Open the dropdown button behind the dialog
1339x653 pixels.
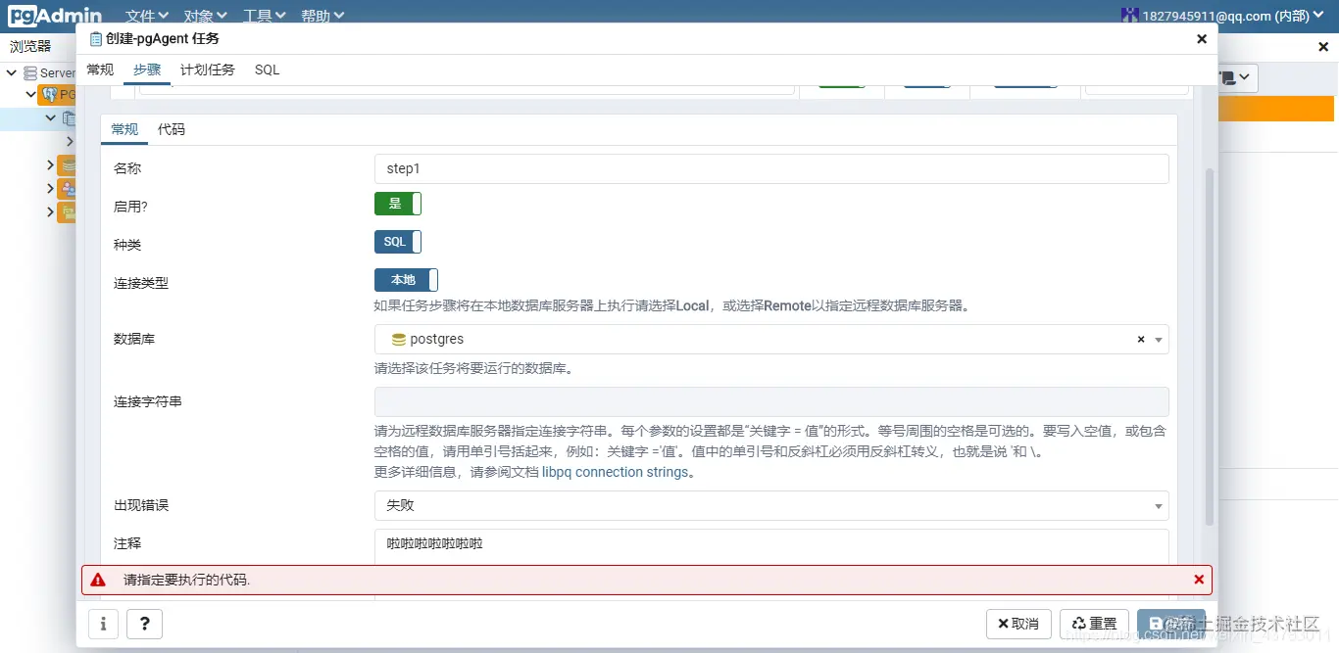click(1239, 78)
